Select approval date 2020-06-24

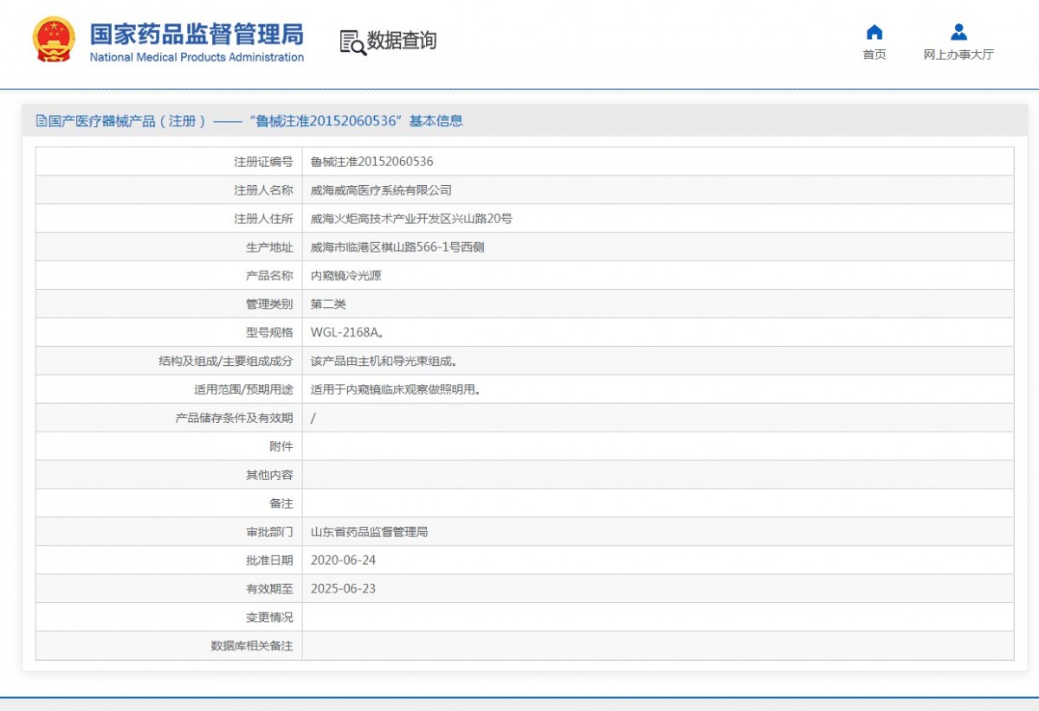coord(344,560)
